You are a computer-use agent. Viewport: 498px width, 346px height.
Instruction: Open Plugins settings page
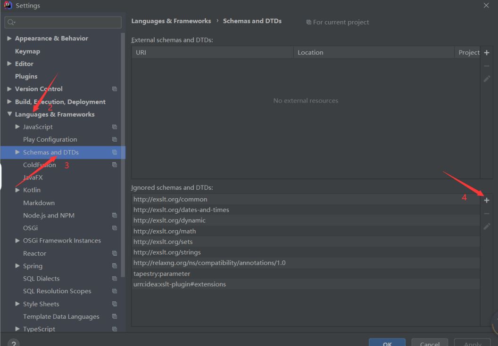26,76
